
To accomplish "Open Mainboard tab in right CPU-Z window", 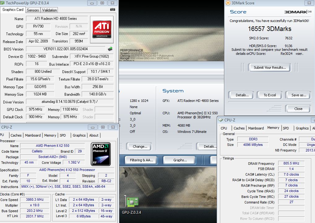I will pos(256,128).
